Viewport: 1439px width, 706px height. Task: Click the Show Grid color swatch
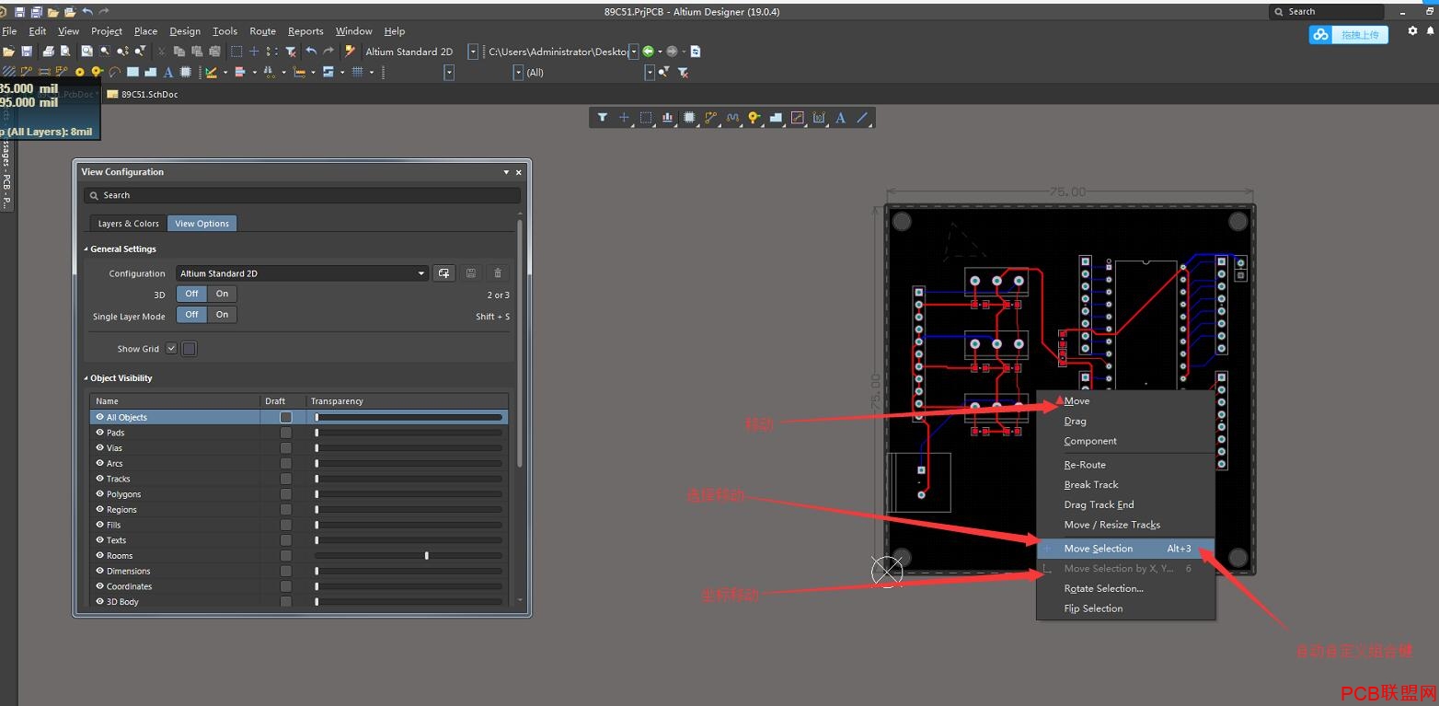(x=190, y=349)
